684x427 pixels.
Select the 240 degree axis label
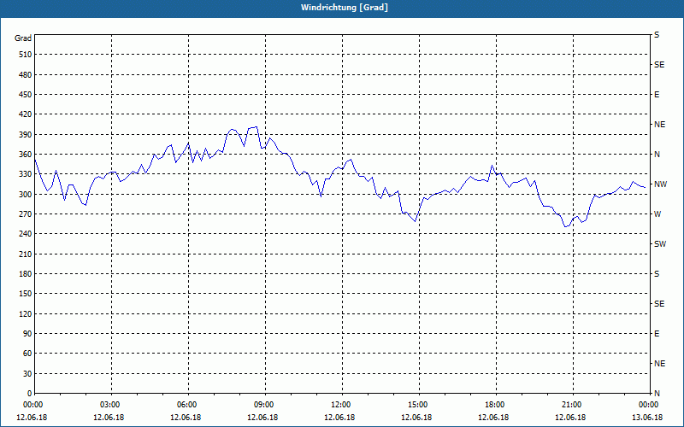pos(26,234)
